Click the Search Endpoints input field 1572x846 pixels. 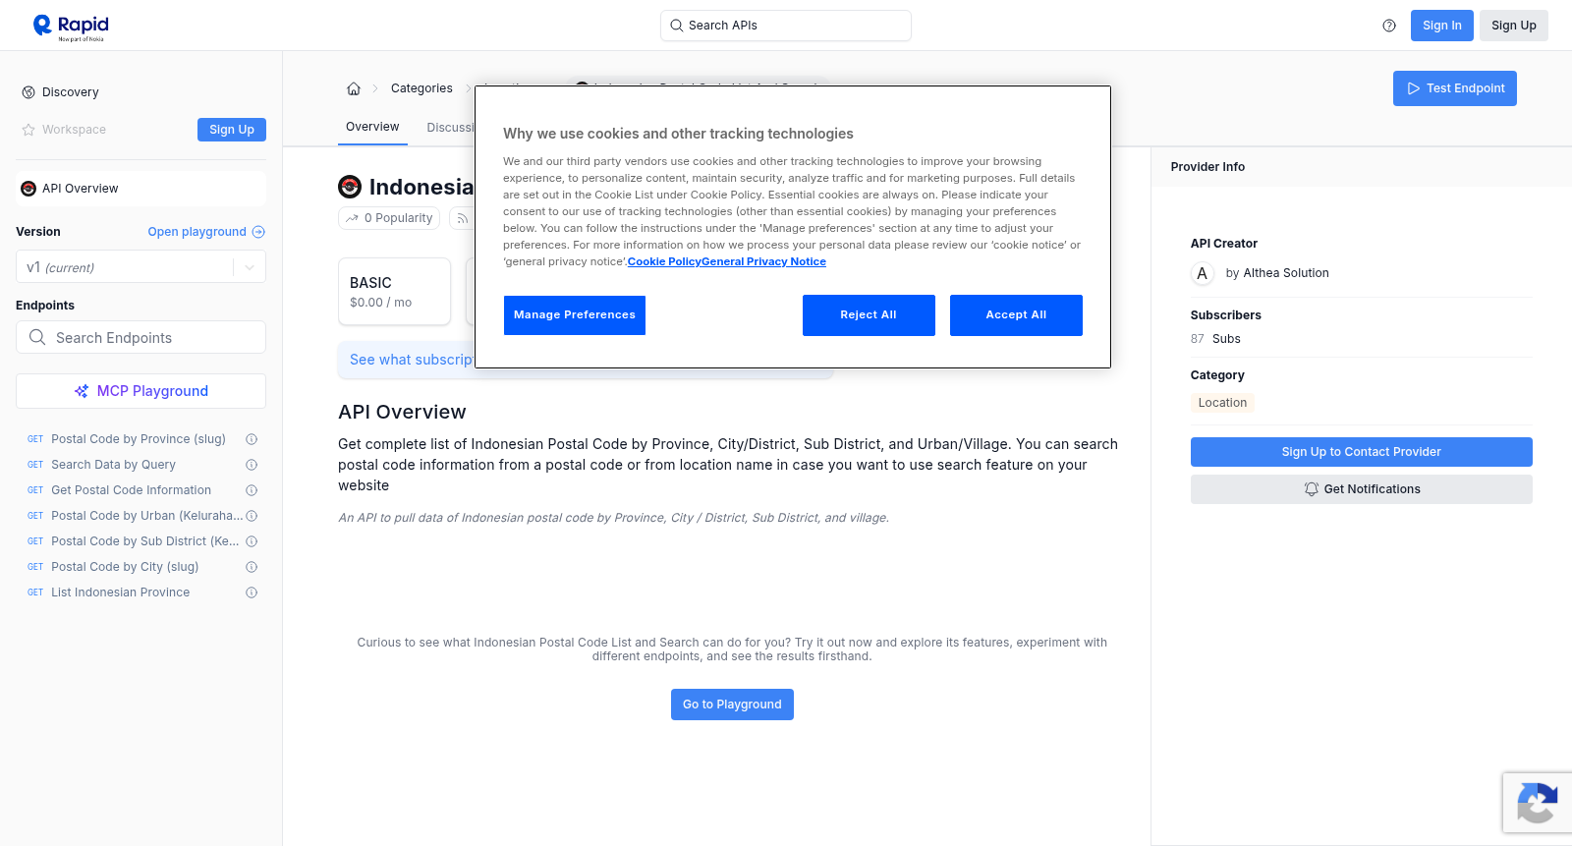point(140,337)
